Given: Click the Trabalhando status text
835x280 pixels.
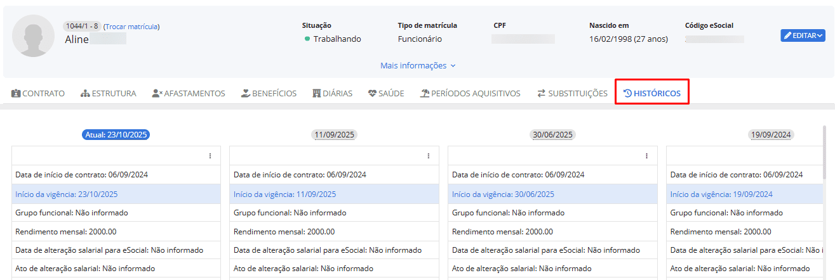Looking at the screenshot, I should 337,39.
